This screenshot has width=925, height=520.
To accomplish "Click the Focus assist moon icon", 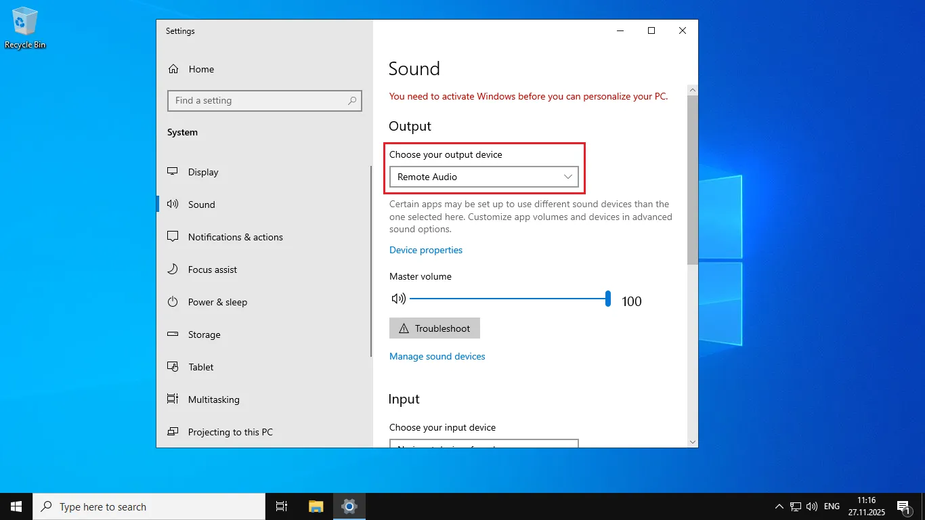I will click(x=173, y=269).
